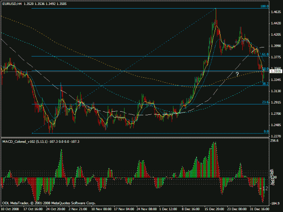This screenshot has width=283, height=212.
Task: Click the 1.2270 price axis value
Action: tap(276, 137)
